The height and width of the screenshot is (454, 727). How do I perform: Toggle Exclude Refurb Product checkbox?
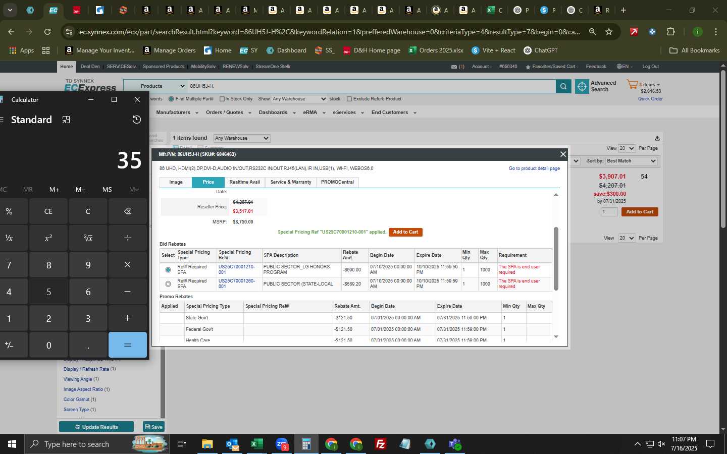[x=349, y=99]
